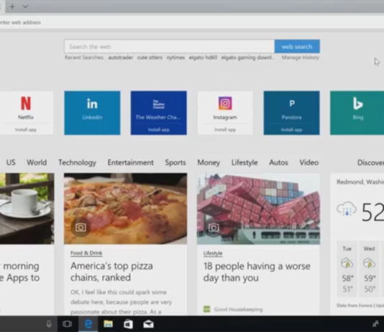The height and width of the screenshot is (332, 384).
Task: Install app under Pandora tile
Action: point(291,129)
